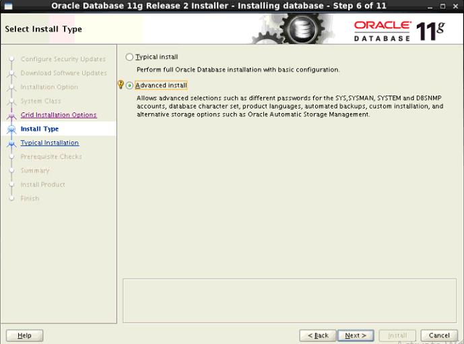
Task: Select the Typical install radio button
Action: [129, 57]
